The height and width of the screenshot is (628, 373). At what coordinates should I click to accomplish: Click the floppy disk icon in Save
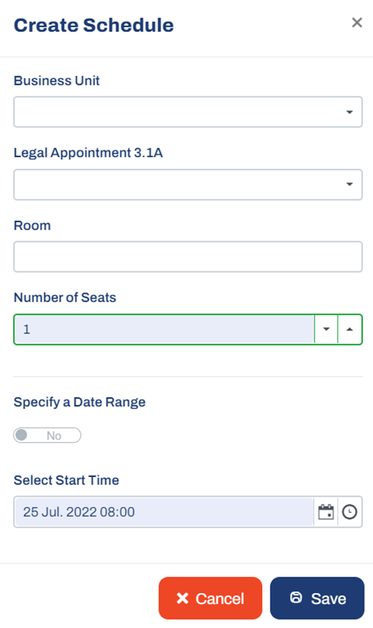[296, 598]
